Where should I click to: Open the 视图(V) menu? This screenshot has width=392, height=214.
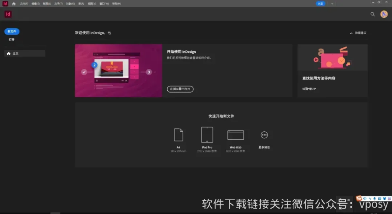pos(92,4)
